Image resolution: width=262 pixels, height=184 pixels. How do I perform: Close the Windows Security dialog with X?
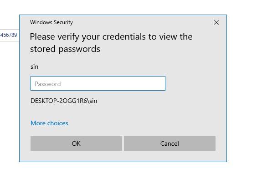(x=216, y=22)
